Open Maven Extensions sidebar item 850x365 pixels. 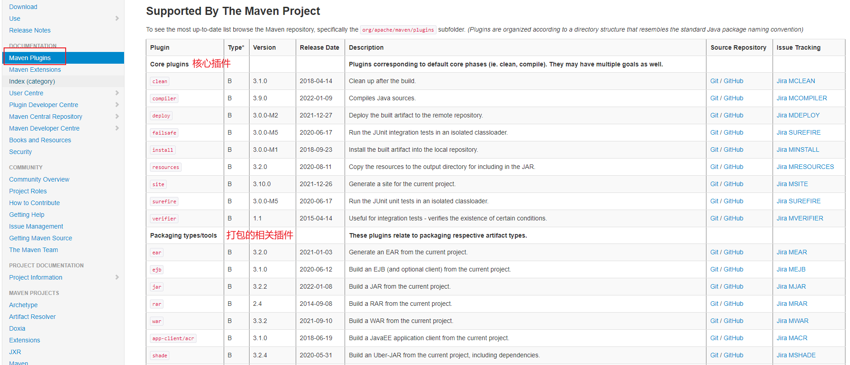[x=35, y=70]
